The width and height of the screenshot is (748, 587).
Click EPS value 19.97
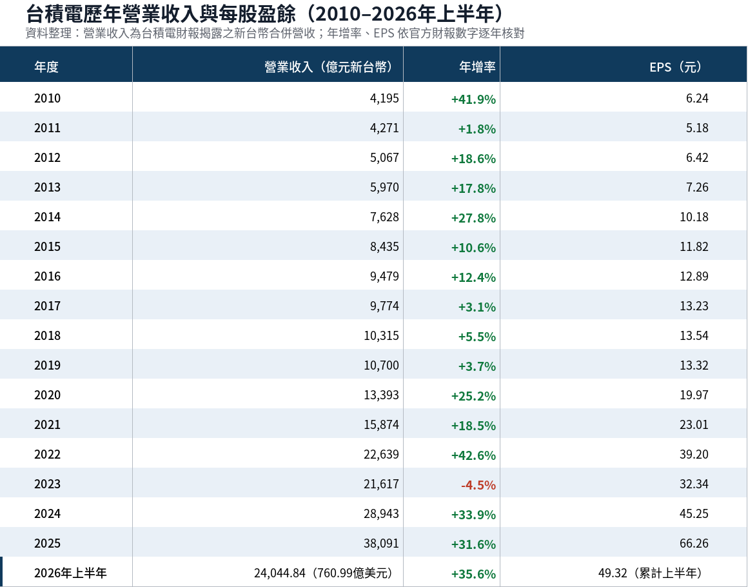pos(694,395)
